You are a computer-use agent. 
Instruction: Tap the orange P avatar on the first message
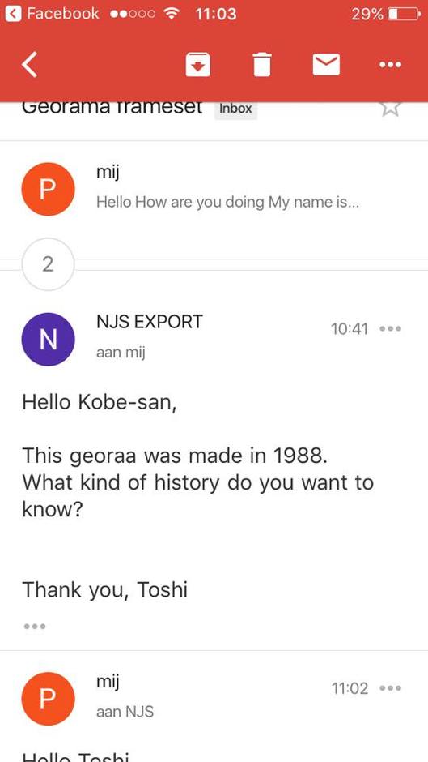pyautogui.click(x=48, y=189)
